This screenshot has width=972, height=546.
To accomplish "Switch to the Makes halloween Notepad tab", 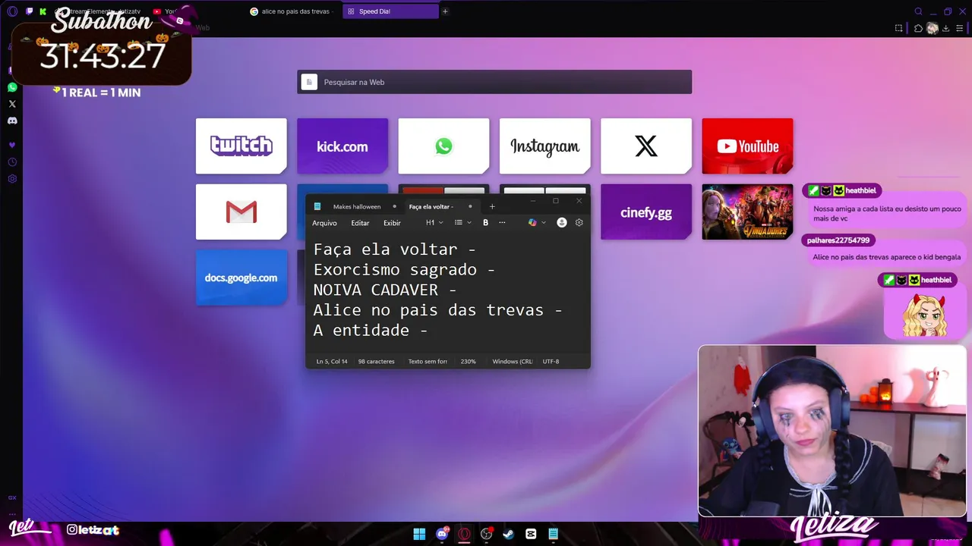I will pos(356,206).
